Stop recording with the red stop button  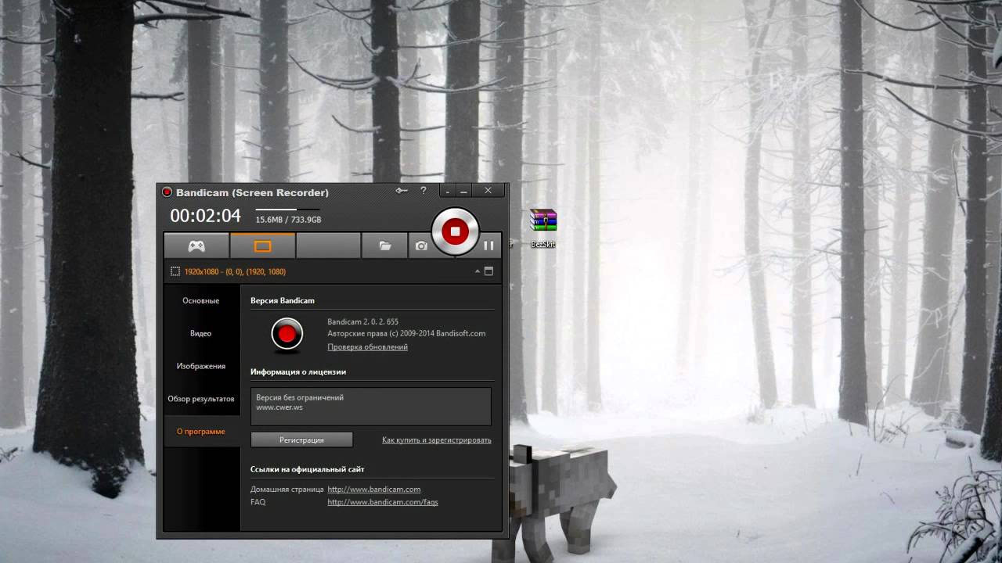[x=455, y=231]
